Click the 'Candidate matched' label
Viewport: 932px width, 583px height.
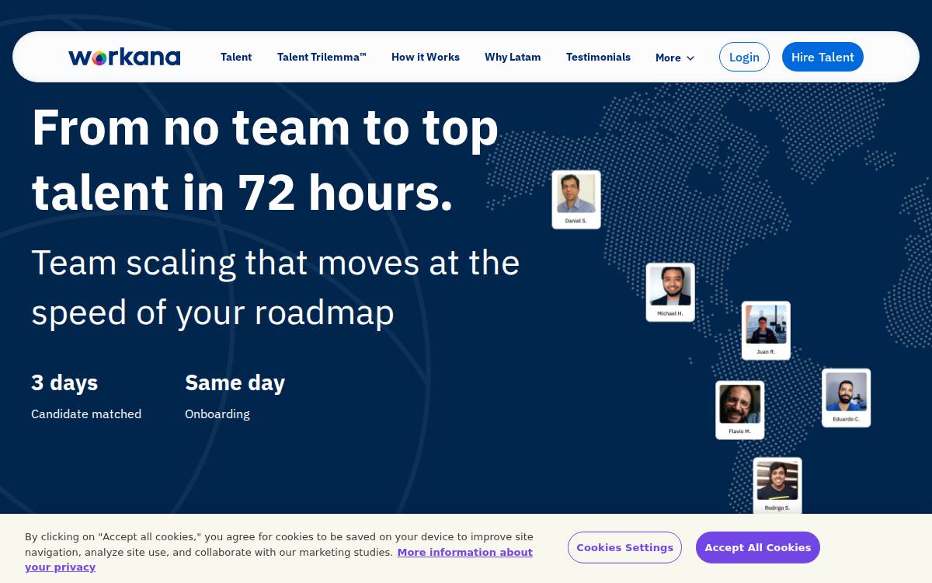click(x=86, y=414)
